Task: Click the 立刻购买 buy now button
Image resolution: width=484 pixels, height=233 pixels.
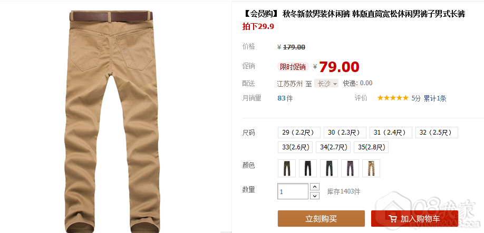Action: tap(321, 218)
